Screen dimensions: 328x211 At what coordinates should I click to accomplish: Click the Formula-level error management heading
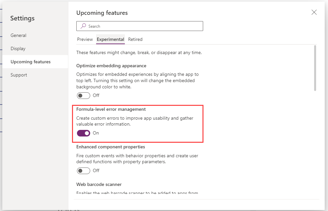[111, 109]
